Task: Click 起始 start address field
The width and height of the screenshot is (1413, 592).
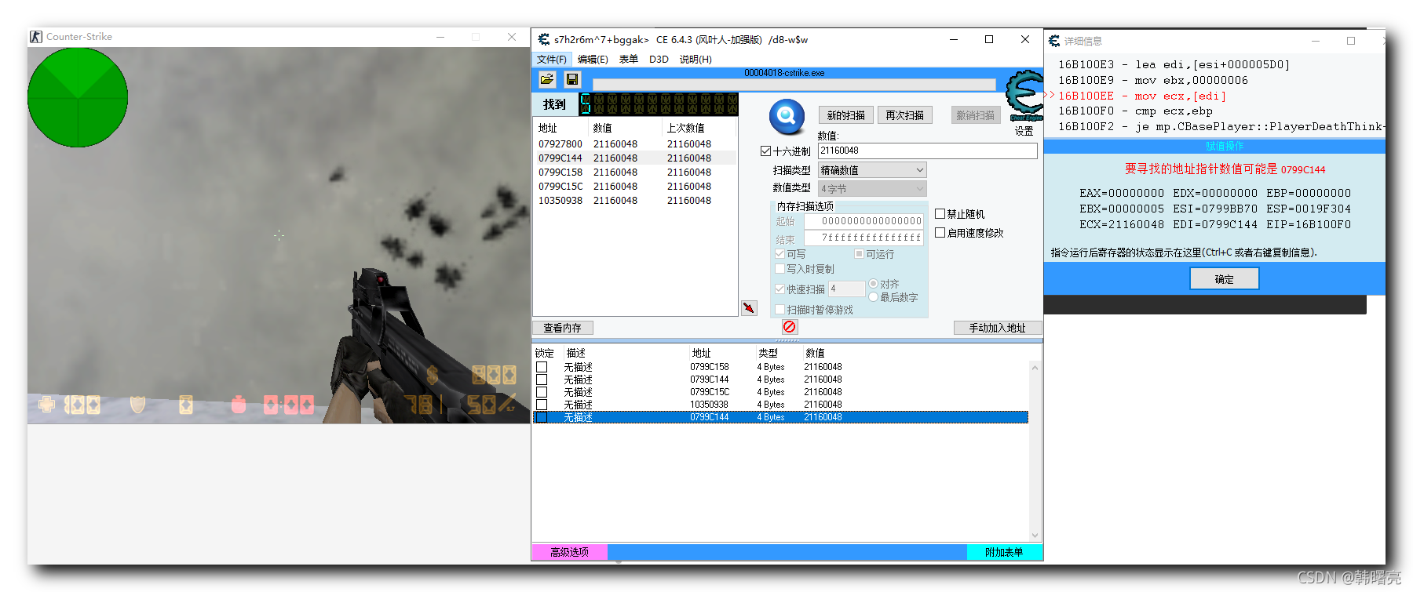Action: pos(863,221)
